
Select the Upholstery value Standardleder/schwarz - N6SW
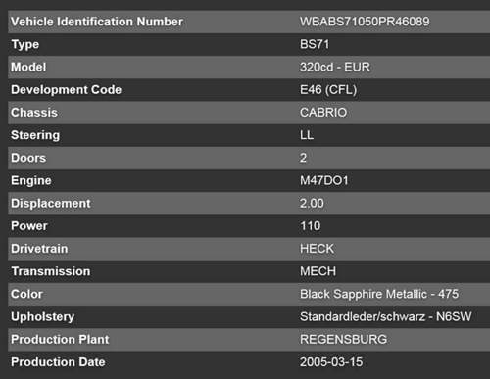pyautogui.click(x=386, y=316)
